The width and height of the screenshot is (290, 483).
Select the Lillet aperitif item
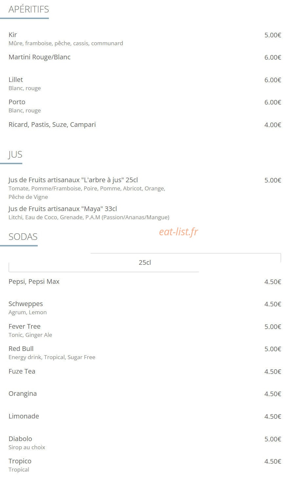[16, 80]
